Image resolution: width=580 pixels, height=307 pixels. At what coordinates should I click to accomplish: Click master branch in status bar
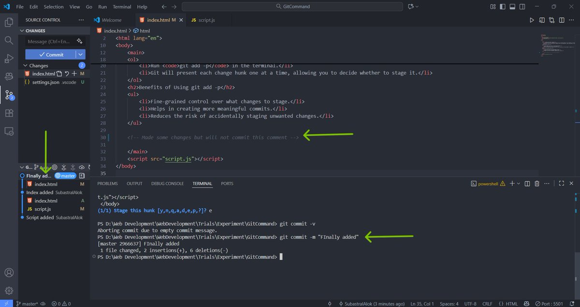[x=27, y=304]
